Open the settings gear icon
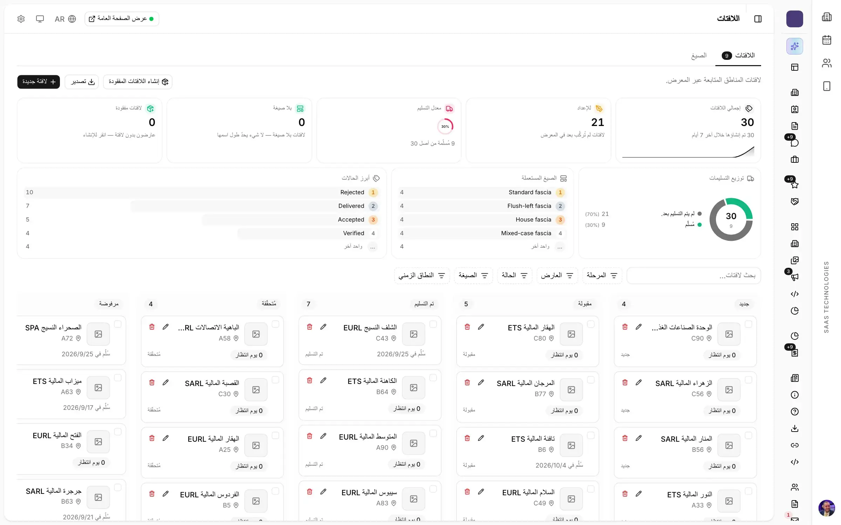Screen dimensions: 841x525 coord(21,19)
